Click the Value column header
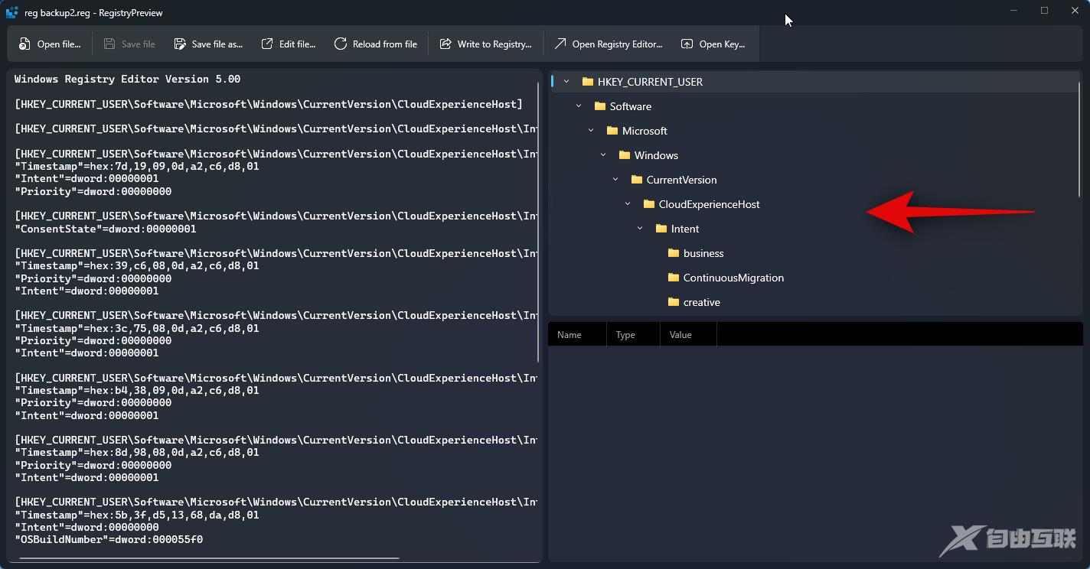 pos(680,335)
